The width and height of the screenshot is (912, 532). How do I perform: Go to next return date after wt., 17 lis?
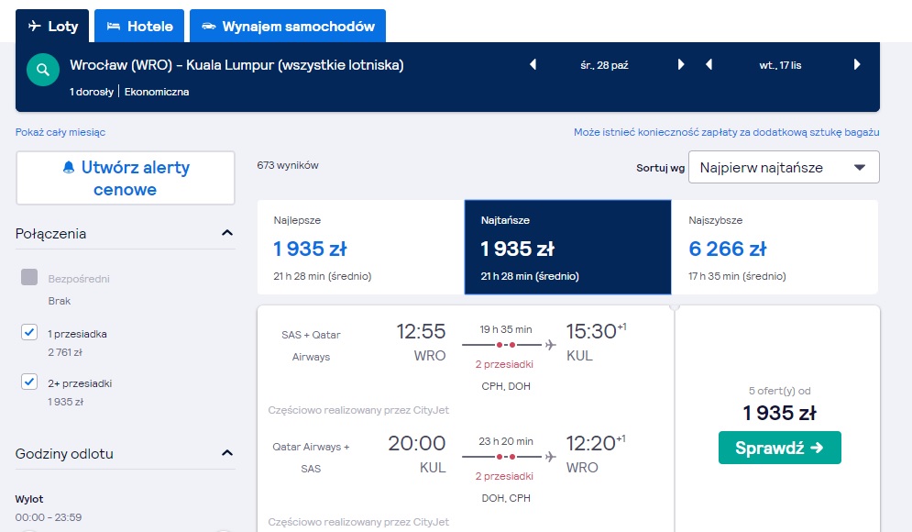(x=857, y=64)
